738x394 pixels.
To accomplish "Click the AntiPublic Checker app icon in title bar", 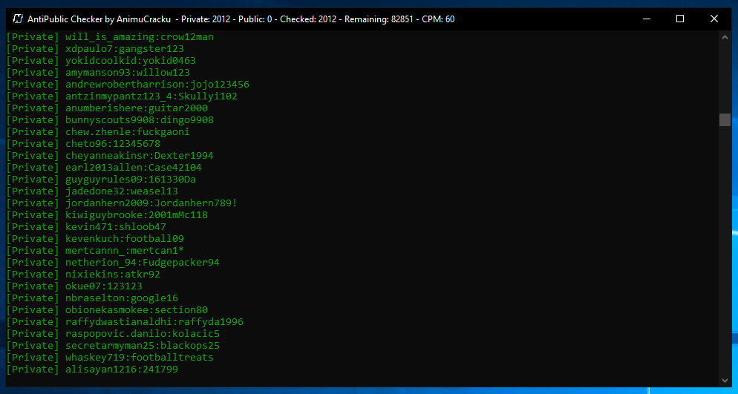I will [17, 19].
